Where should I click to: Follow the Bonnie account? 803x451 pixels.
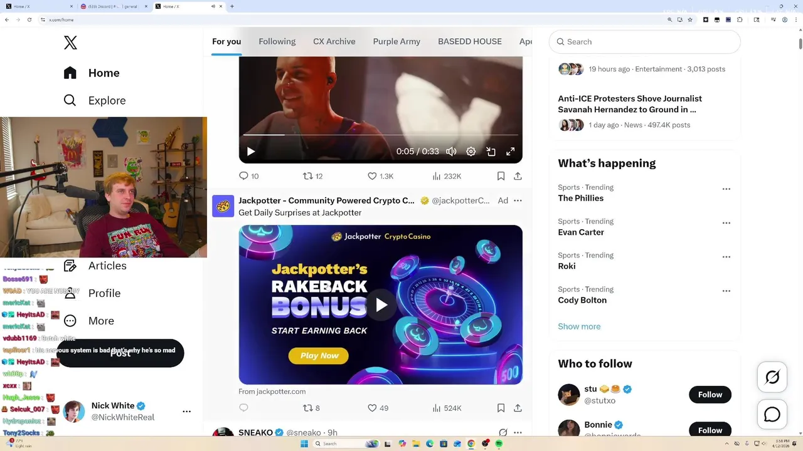[x=710, y=430]
